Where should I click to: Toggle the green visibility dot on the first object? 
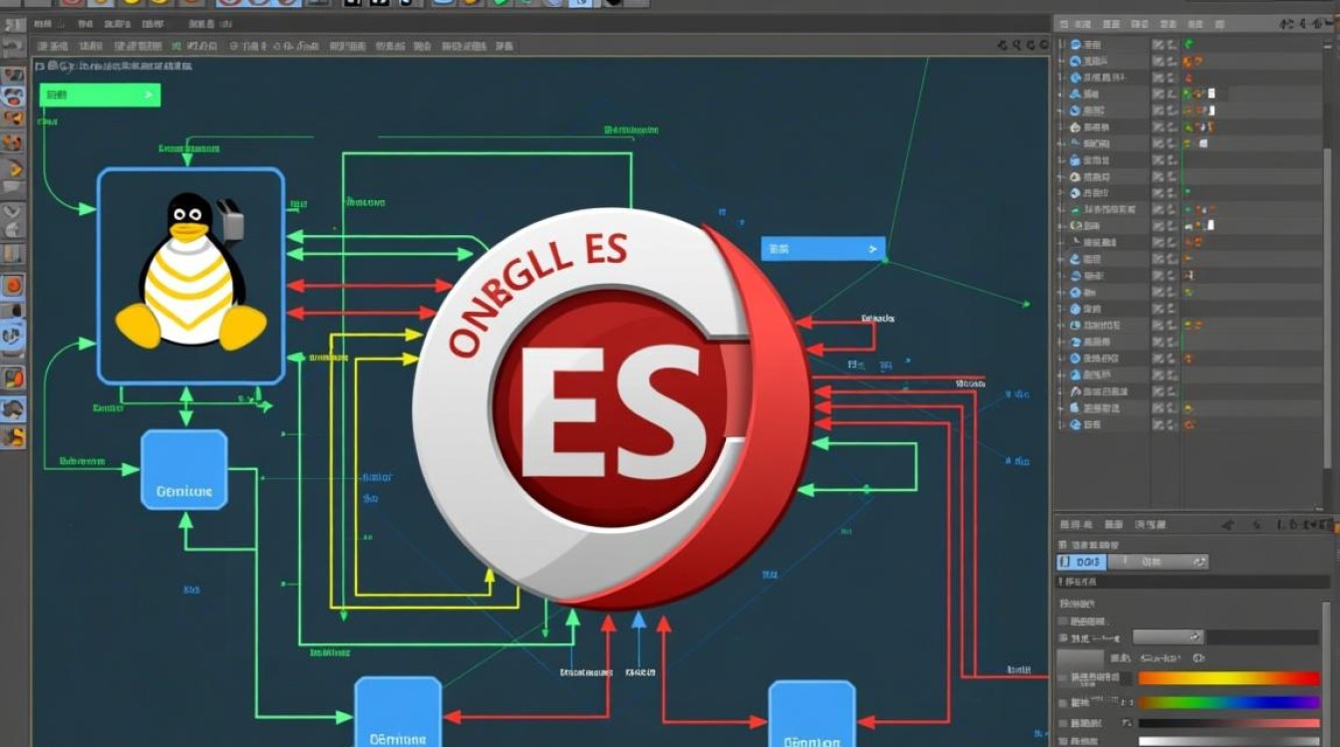pos(1186,44)
